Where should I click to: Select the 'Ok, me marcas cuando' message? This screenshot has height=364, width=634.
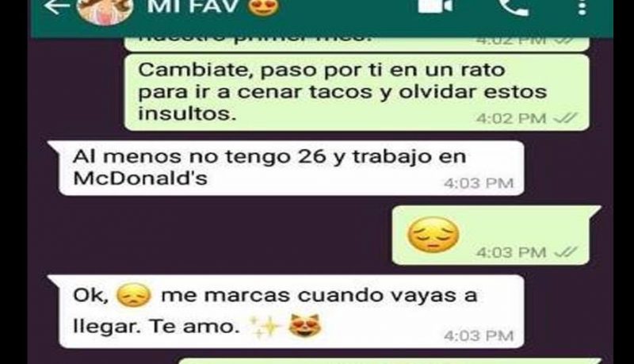[x=285, y=312]
